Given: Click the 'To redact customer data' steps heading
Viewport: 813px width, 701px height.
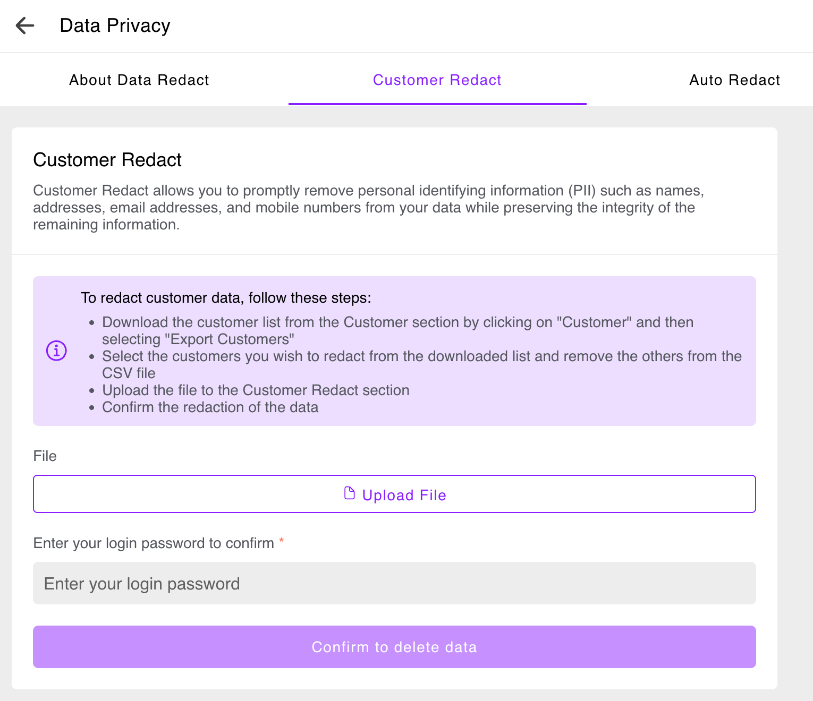Looking at the screenshot, I should [x=226, y=298].
